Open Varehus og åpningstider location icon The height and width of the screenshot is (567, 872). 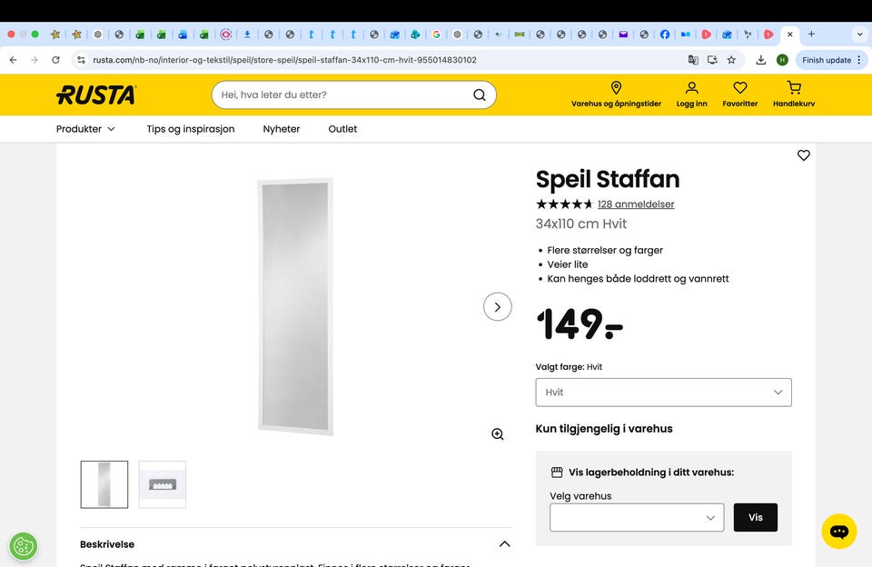pyautogui.click(x=616, y=88)
